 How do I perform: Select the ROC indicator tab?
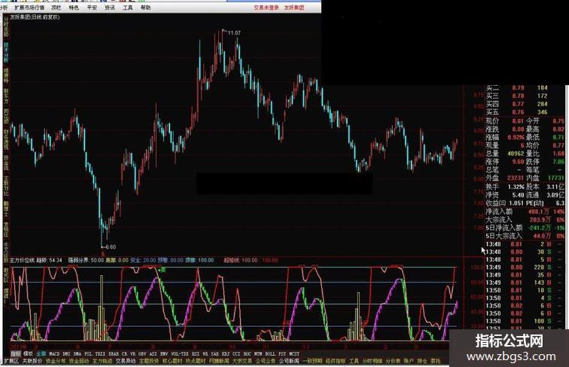(x=247, y=354)
